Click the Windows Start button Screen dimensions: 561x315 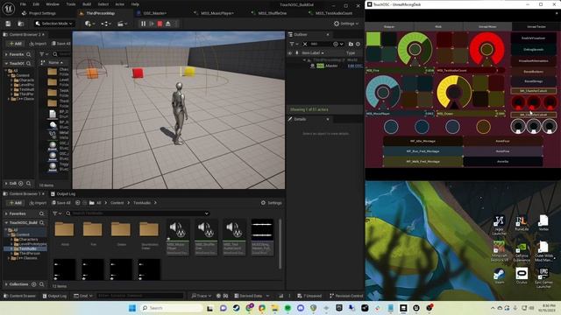132,308
